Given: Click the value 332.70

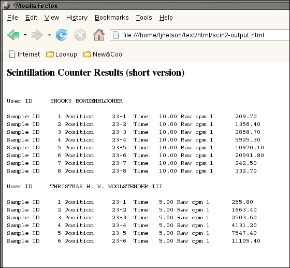Looking at the screenshot, I should point(246,171).
